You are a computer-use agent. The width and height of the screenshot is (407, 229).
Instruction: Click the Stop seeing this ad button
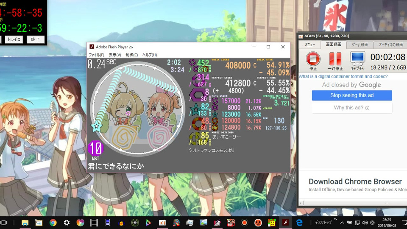(352, 95)
